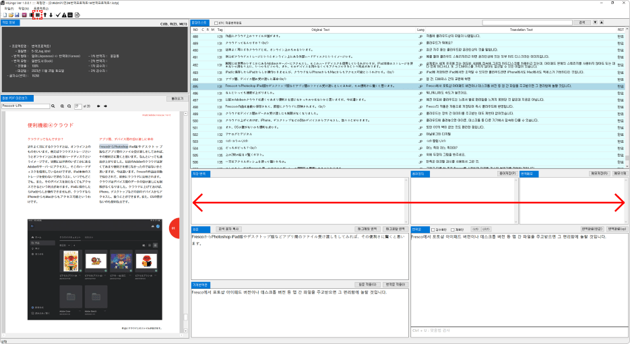Open the 프로젝트 menu

41,8
